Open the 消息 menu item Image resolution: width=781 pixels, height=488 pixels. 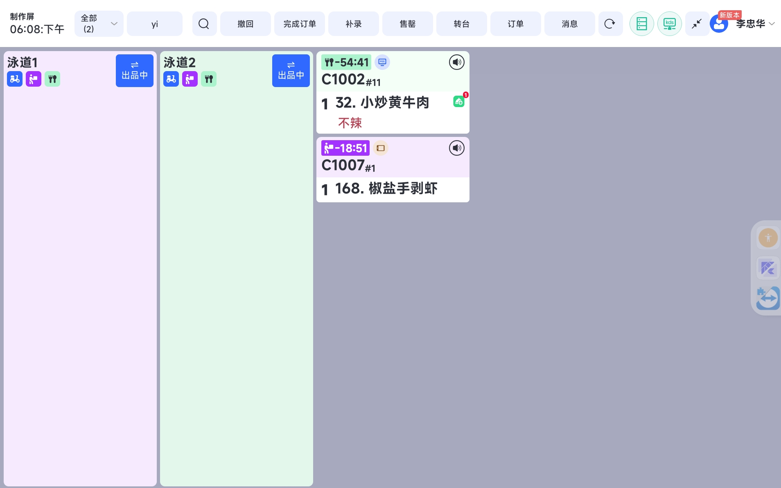coord(569,24)
